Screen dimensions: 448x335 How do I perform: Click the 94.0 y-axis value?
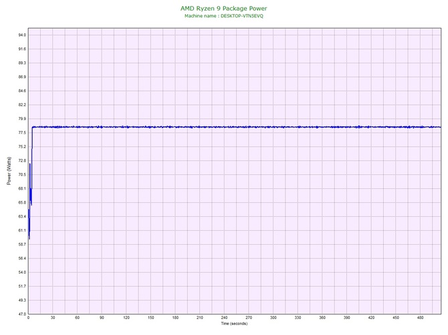(22, 35)
